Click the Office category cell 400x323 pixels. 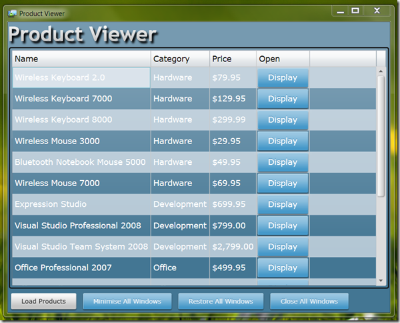click(180, 268)
